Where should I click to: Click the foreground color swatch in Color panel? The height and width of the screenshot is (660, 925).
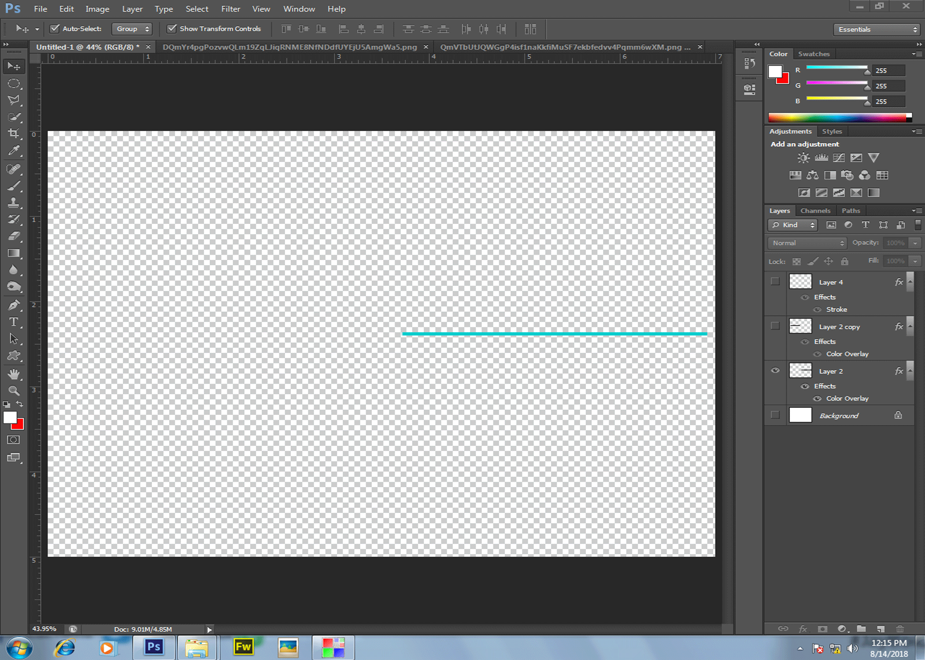[775, 71]
